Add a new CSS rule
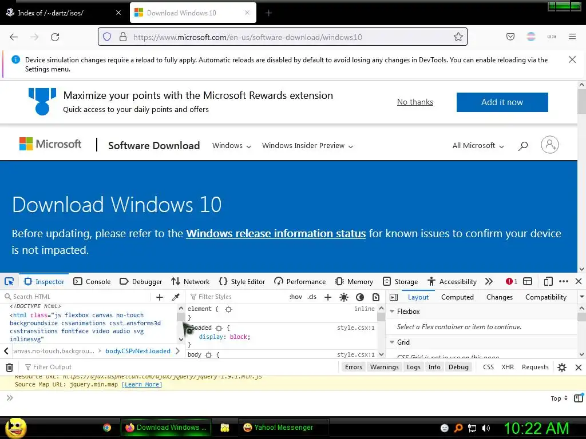 (x=328, y=297)
